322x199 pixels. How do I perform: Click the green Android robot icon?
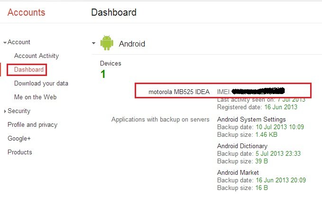(x=107, y=43)
